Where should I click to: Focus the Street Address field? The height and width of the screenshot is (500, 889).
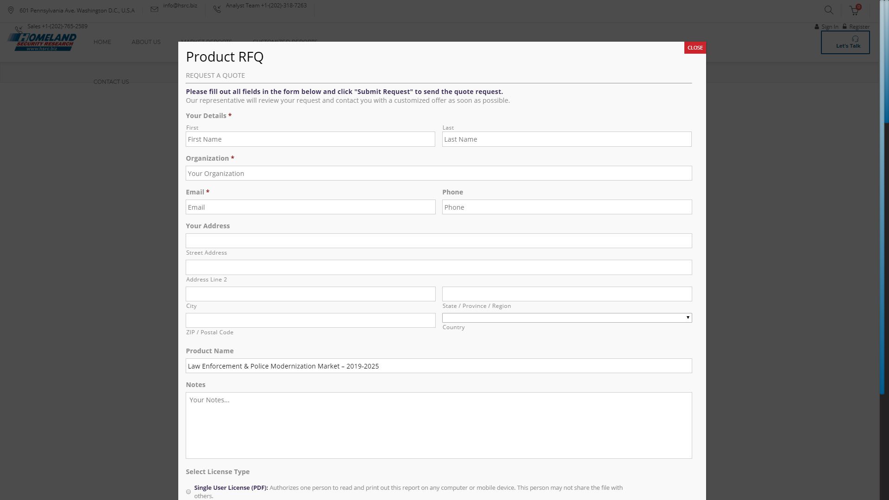click(x=439, y=241)
